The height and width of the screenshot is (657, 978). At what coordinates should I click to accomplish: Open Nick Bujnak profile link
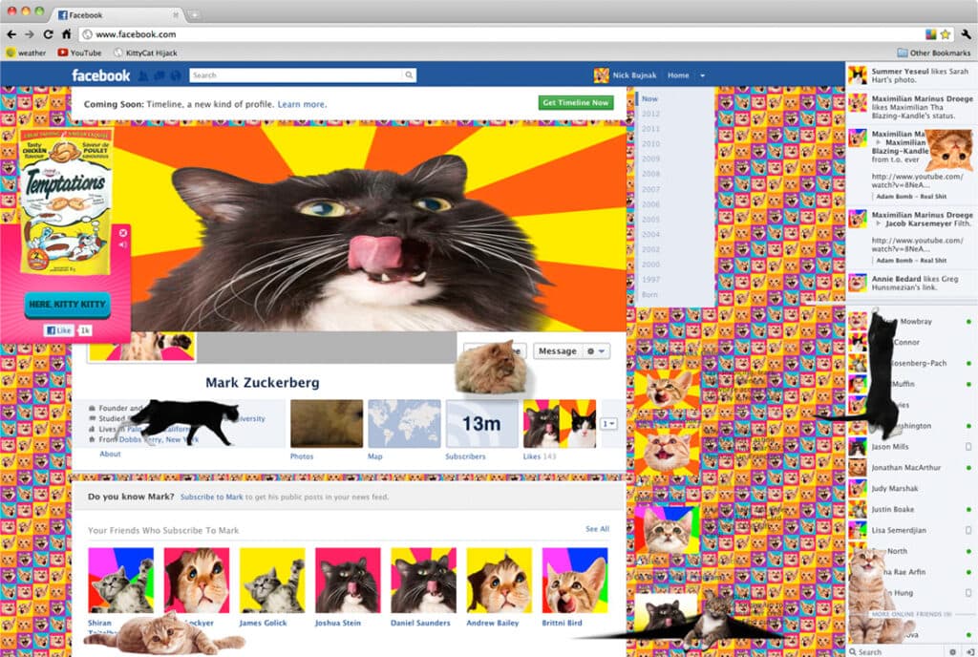[x=634, y=75]
